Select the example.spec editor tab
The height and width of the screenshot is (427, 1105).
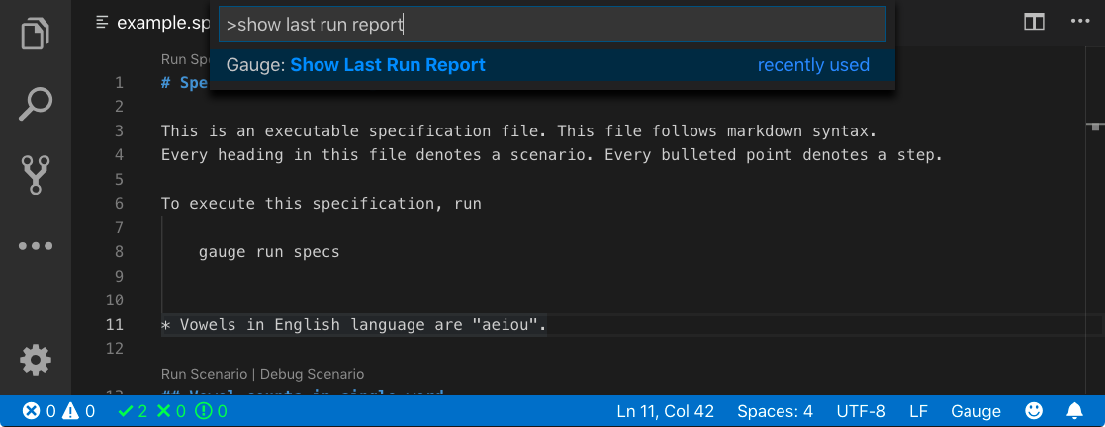152,23
